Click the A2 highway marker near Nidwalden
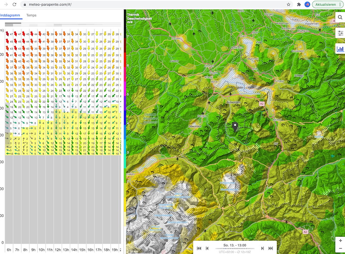 click(x=261, y=104)
